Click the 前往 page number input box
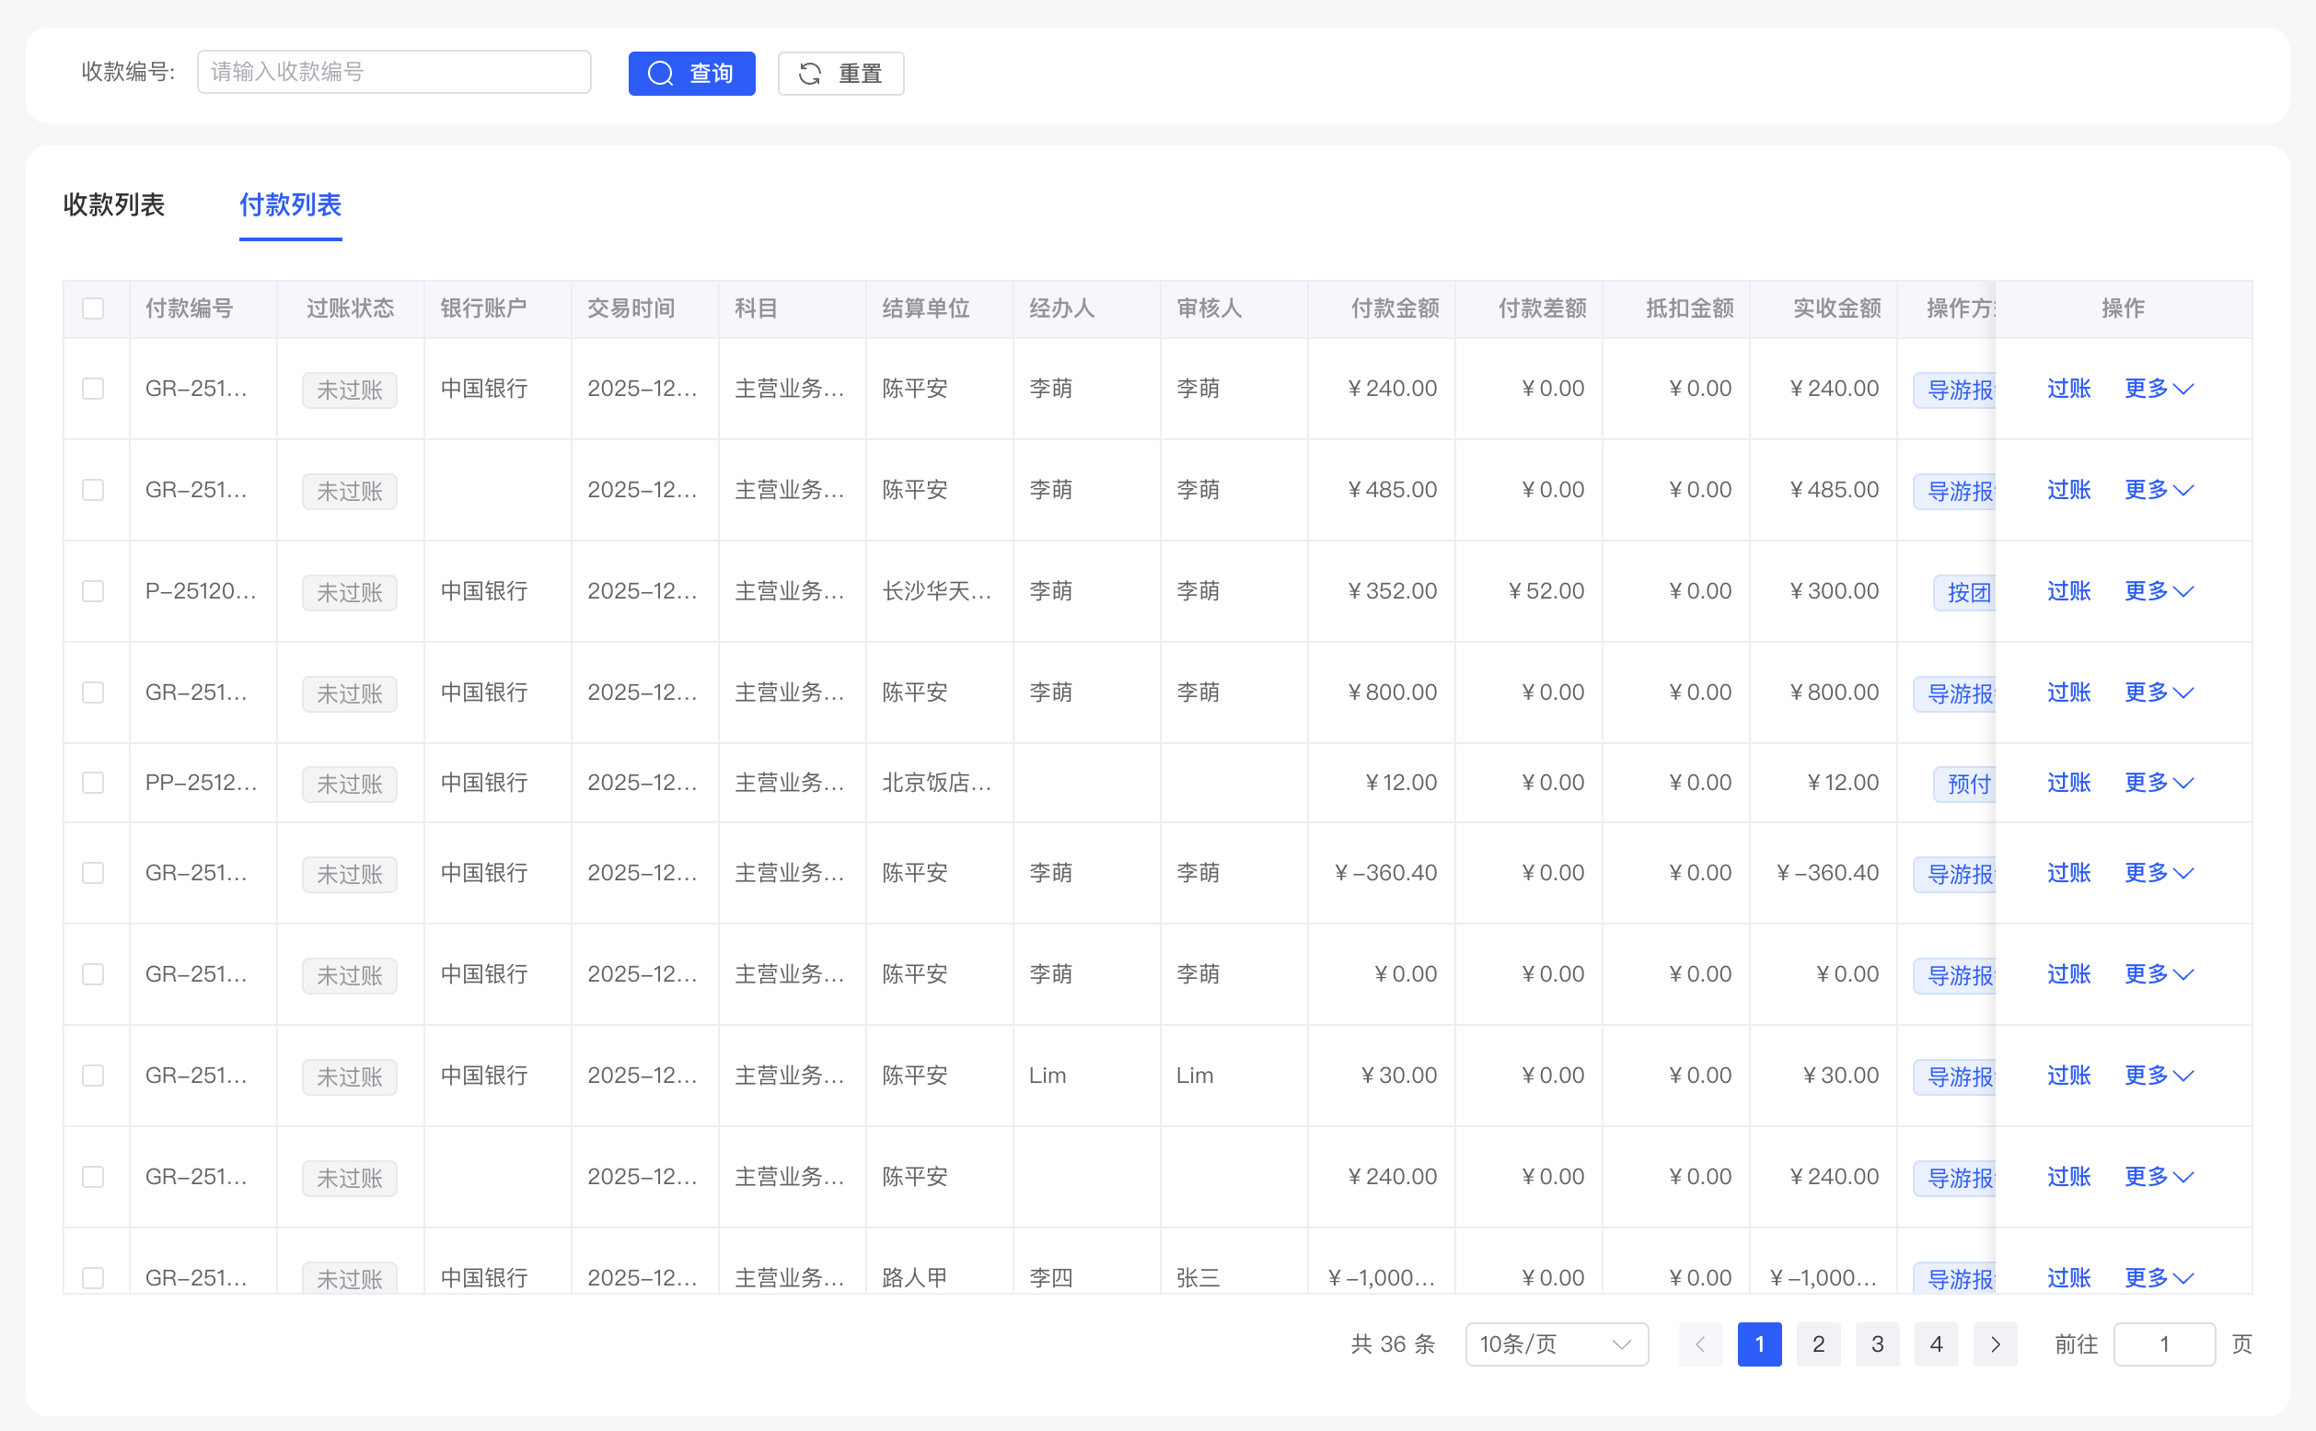This screenshot has width=2316, height=1431. tap(2165, 1344)
